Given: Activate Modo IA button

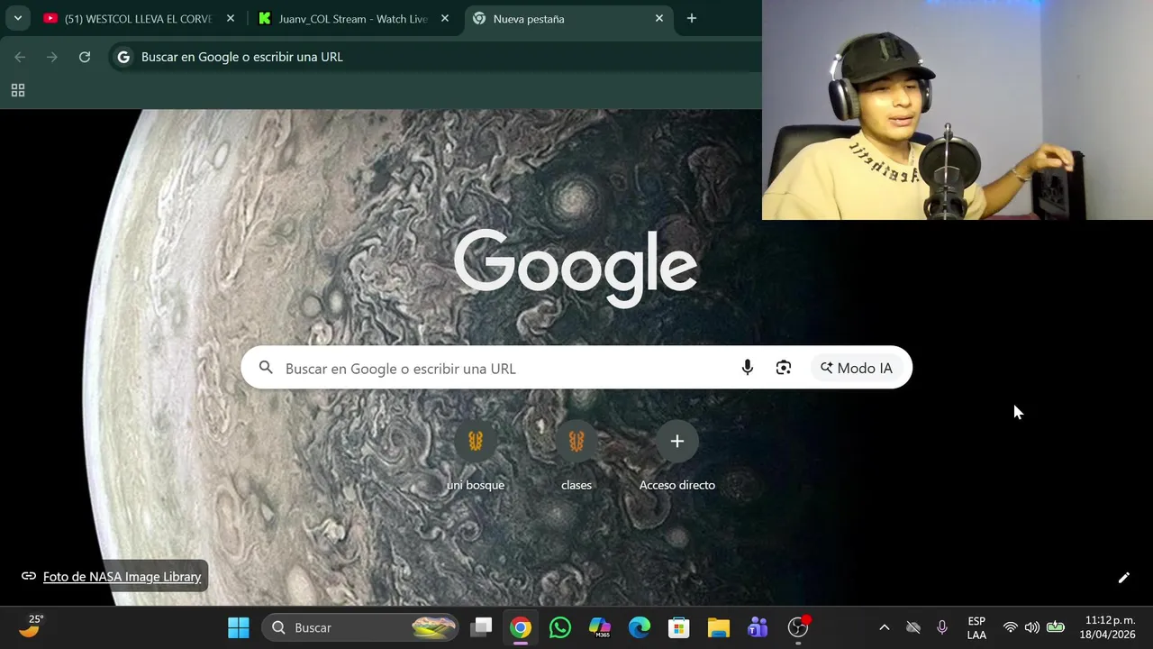Looking at the screenshot, I should [857, 368].
